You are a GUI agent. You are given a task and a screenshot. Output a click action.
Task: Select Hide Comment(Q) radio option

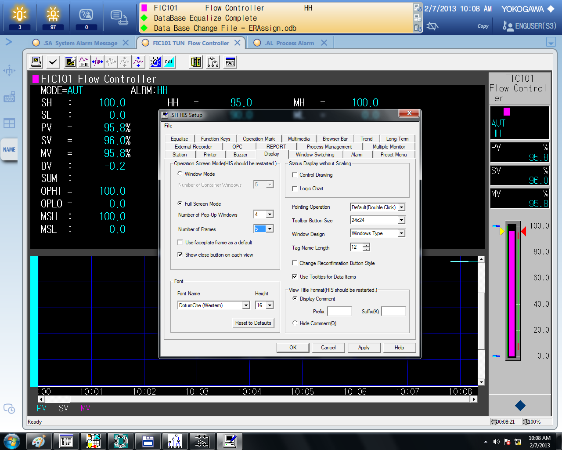click(x=295, y=323)
